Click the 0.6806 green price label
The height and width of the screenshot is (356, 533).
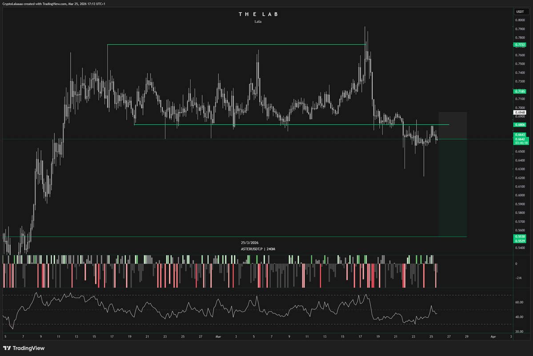tap(519, 125)
